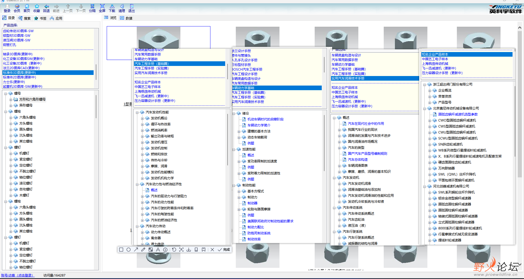Select 万向联轴器 tree row
524x279 pixels.
point(446,168)
